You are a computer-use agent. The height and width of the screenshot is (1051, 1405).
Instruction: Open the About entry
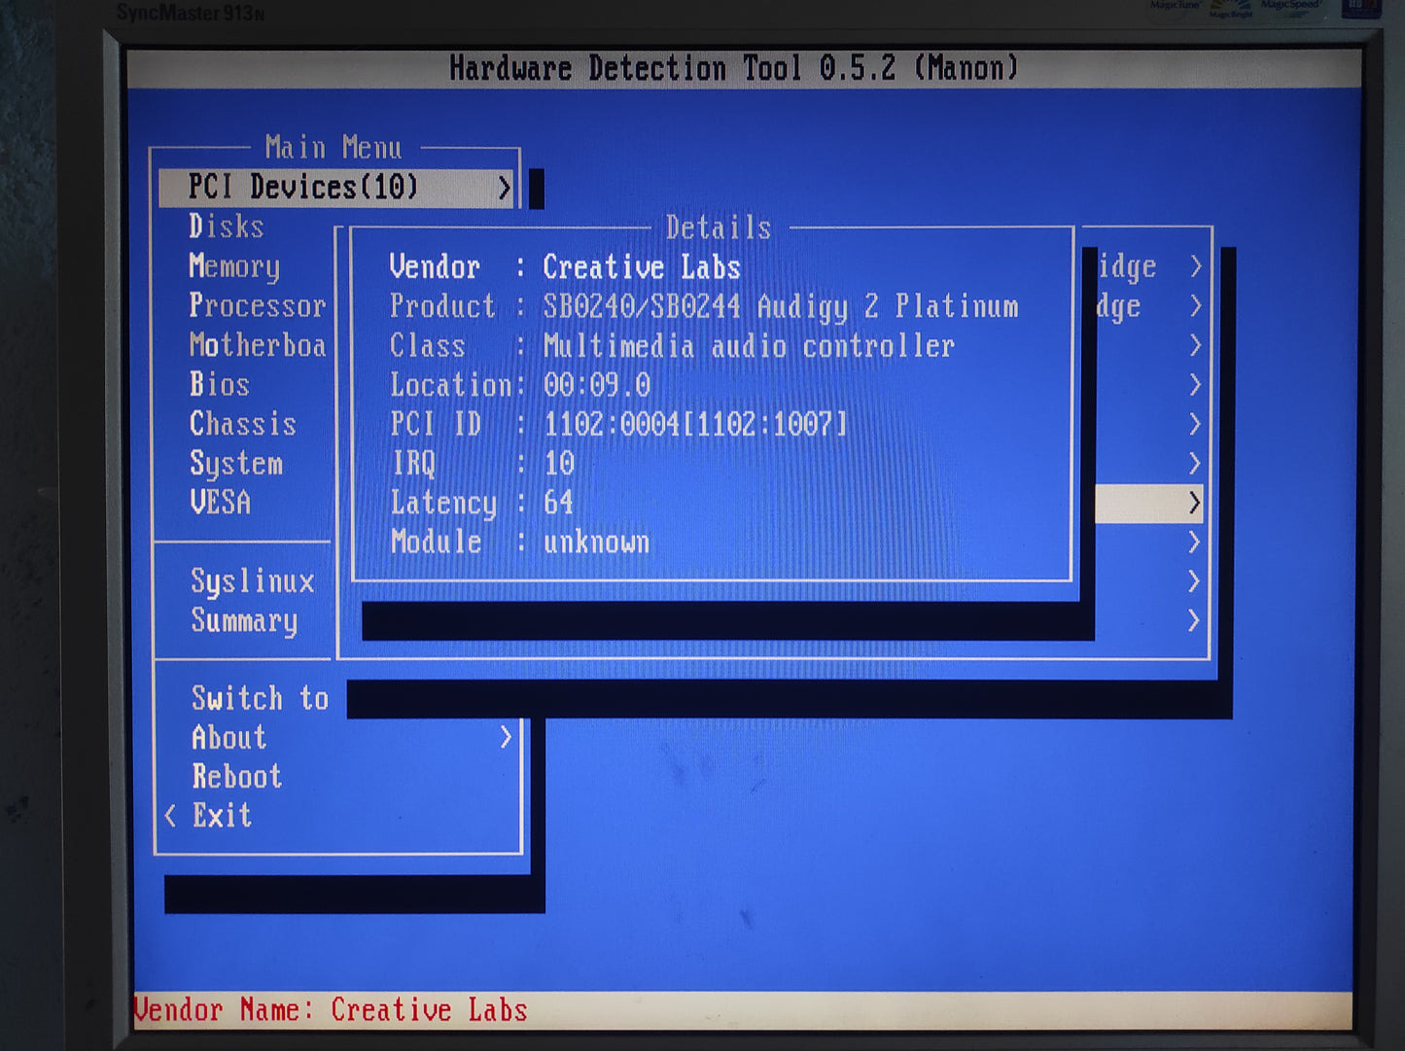coord(228,738)
